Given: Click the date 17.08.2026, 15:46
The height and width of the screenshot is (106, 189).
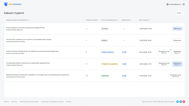Looking at the screenshot, I should click(145, 41).
